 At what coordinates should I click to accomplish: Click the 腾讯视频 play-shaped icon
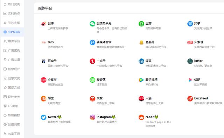pos(141,80)
